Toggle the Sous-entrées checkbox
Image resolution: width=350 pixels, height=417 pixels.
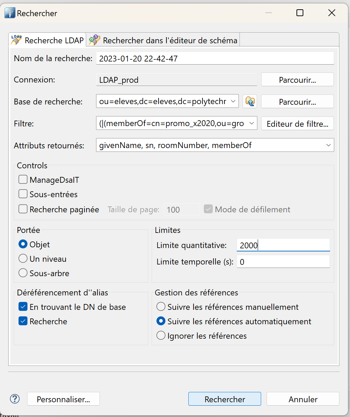23,194
